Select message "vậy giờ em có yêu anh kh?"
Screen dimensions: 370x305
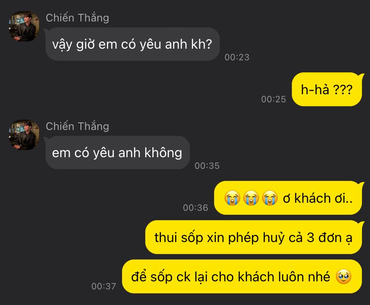point(132,44)
